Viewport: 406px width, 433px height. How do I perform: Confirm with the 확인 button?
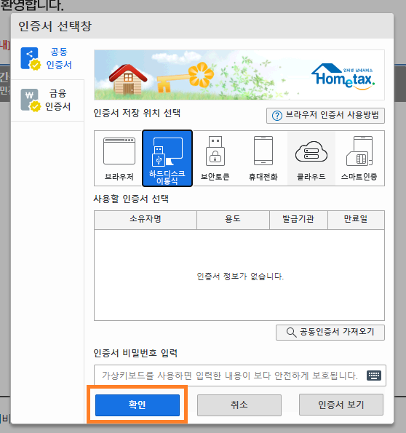(x=138, y=405)
